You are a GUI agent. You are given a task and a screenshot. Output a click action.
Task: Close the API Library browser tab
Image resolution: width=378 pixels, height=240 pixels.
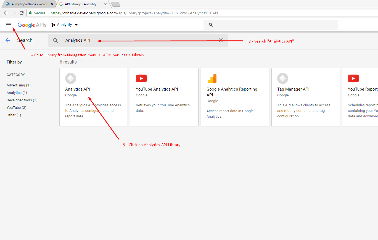tap(105, 4)
